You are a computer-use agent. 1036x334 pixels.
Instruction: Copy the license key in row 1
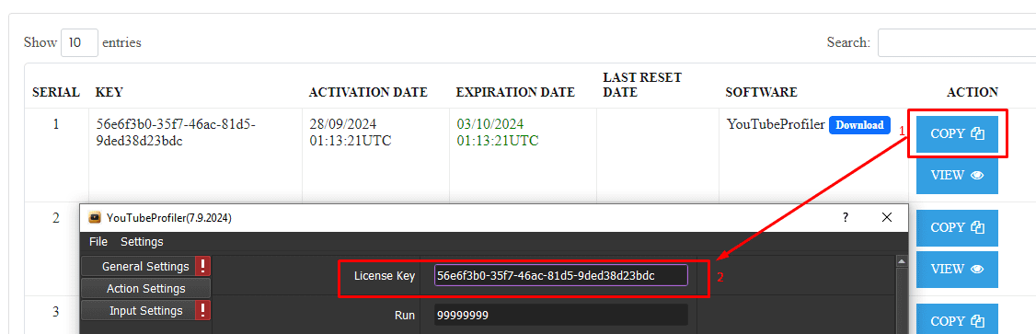pos(957,133)
